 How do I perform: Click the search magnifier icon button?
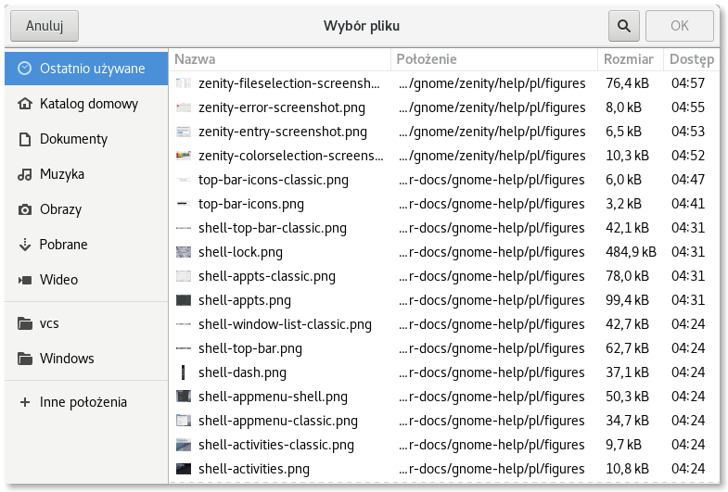point(623,26)
